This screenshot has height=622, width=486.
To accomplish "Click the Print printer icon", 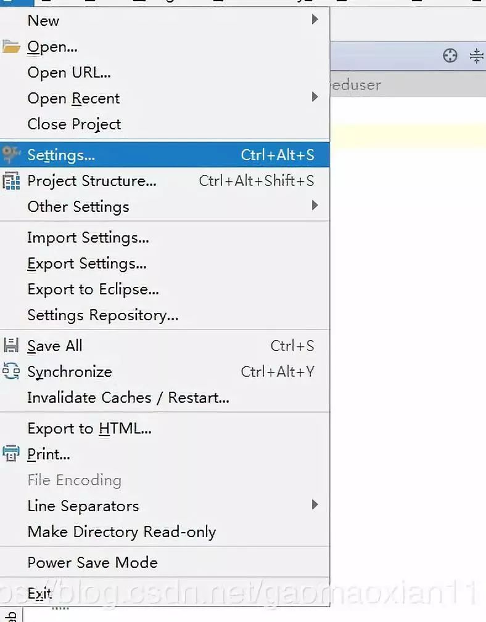I will tap(12, 454).
